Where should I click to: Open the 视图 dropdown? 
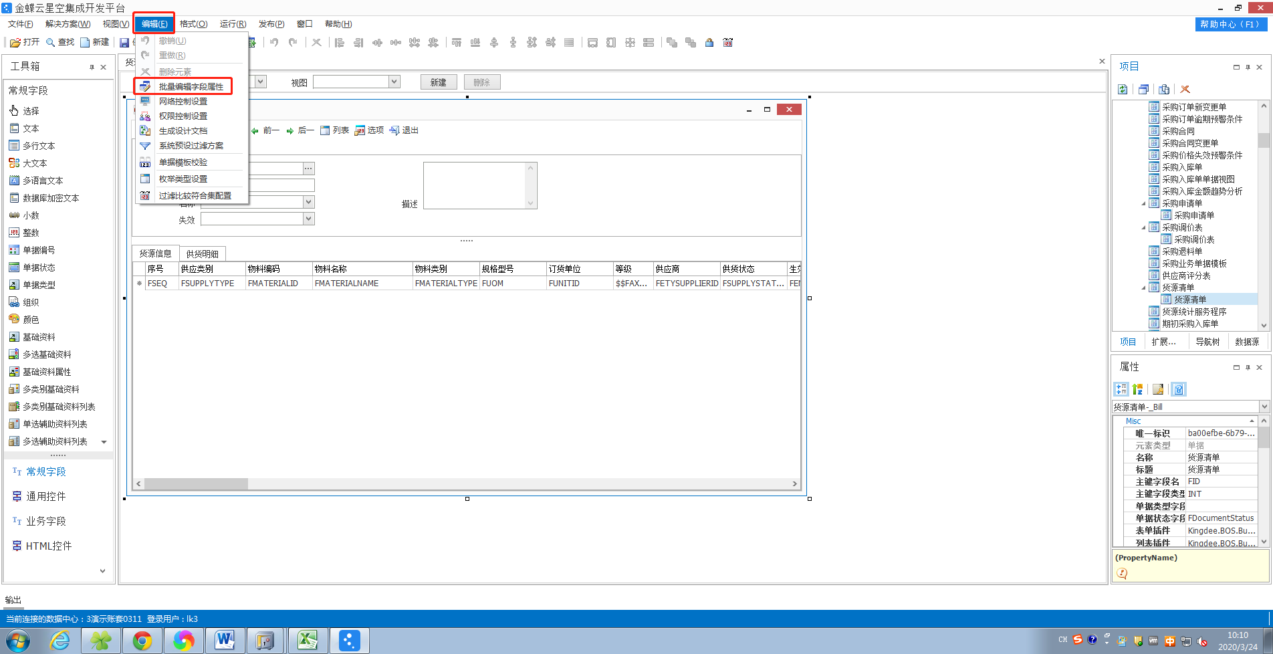click(394, 82)
